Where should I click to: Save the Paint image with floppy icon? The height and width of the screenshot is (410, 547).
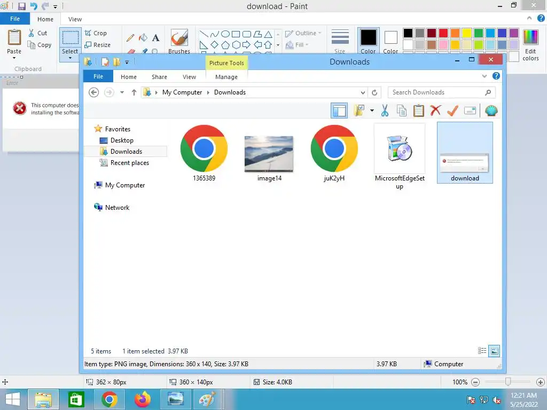click(21, 6)
